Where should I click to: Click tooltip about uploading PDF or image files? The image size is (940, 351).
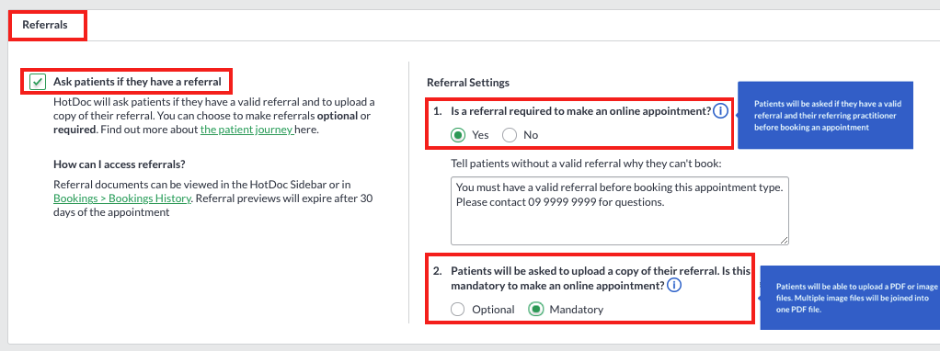click(x=849, y=298)
